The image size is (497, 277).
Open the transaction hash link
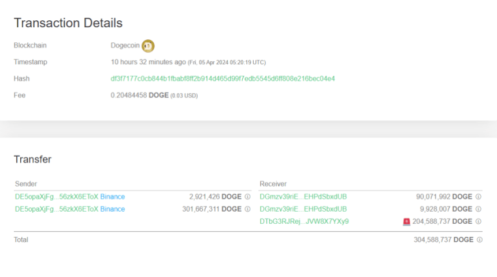[x=222, y=79]
